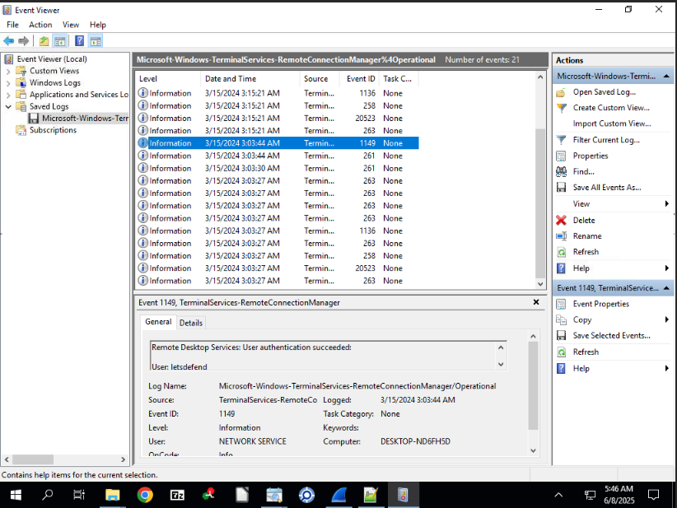Launch Chrome from the taskbar

145,495
